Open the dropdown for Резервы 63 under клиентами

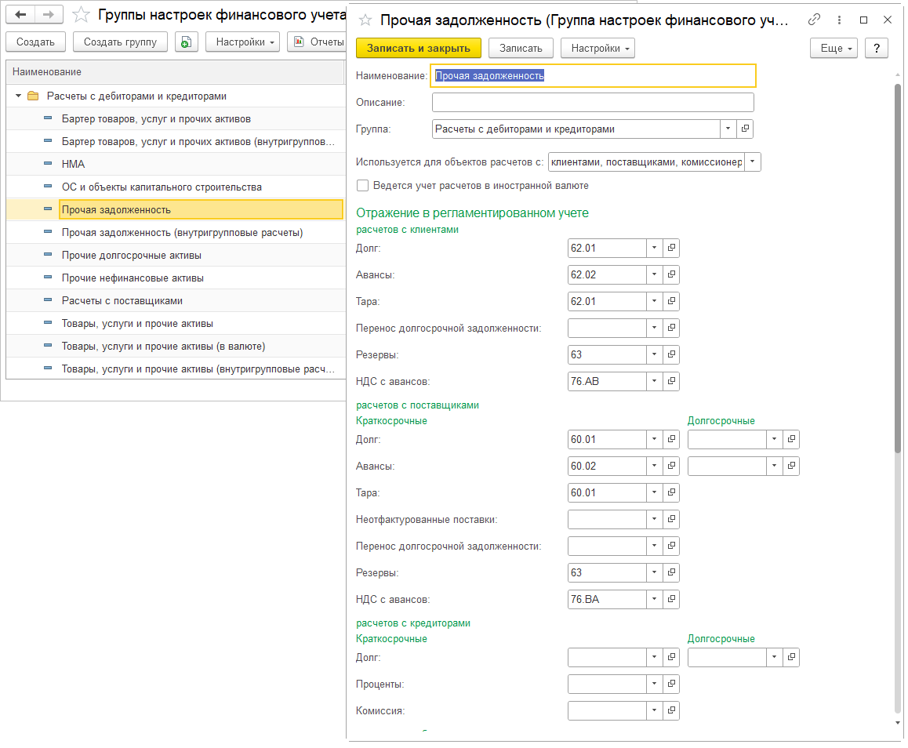[654, 355]
